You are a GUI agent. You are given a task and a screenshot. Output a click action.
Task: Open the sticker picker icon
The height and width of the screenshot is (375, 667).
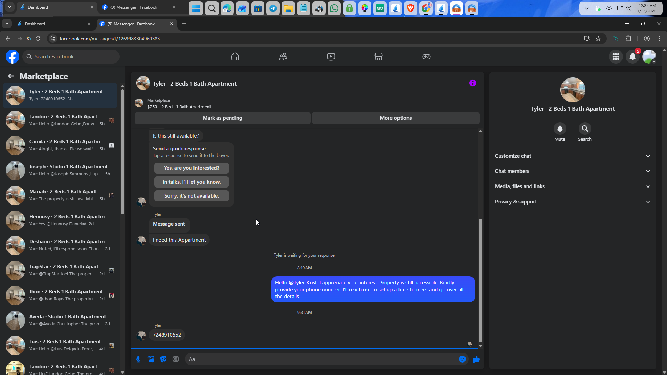[163, 359]
